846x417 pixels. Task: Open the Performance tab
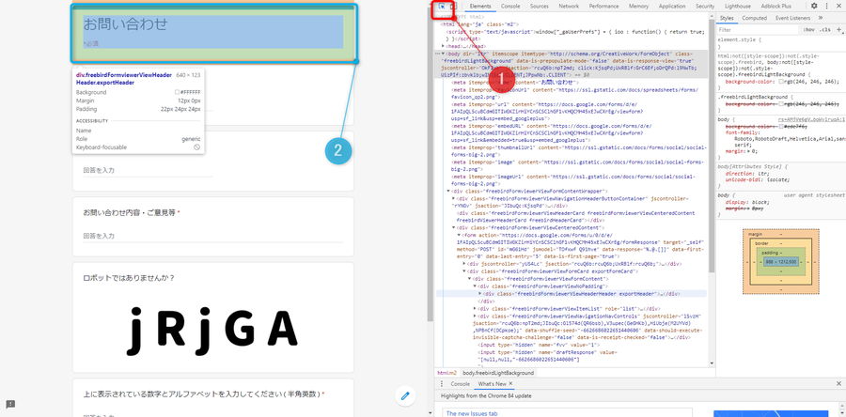[x=603, y=6]
